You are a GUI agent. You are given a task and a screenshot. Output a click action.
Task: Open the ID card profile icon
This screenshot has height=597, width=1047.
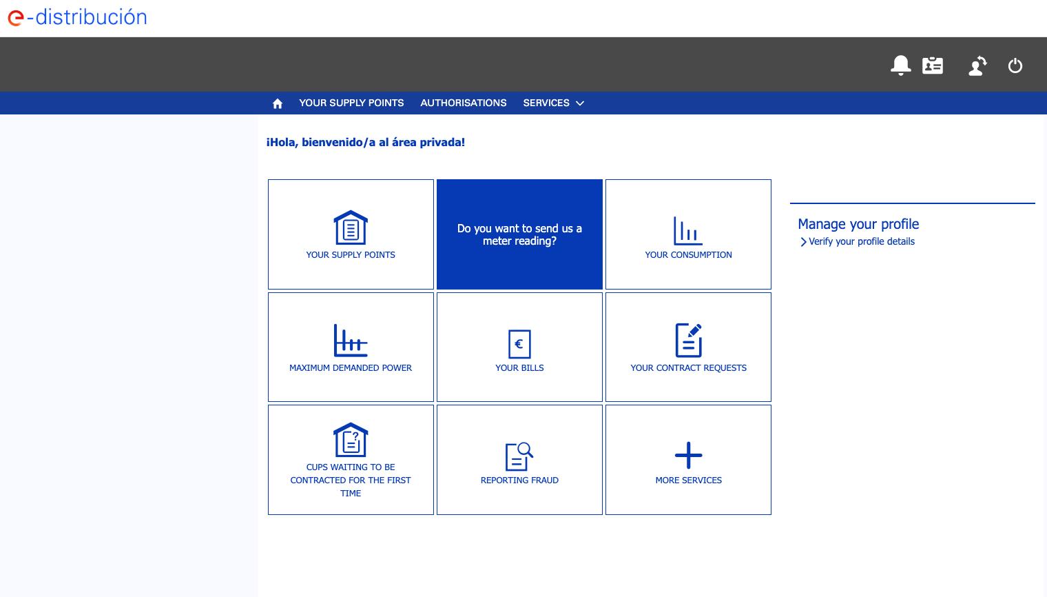(933, 65)
